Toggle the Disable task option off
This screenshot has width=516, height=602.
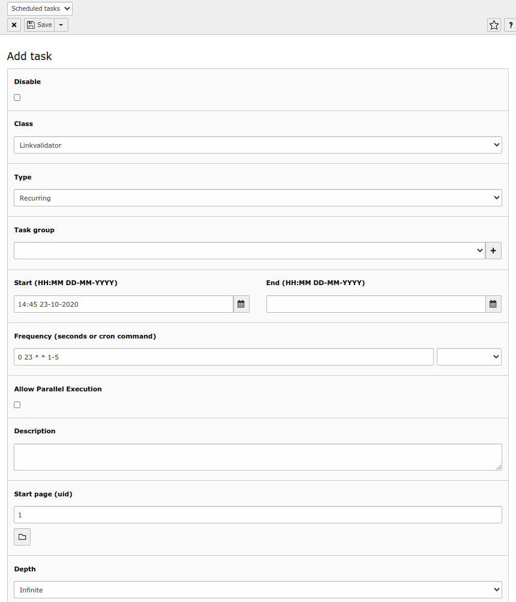[x=17, y=97]
